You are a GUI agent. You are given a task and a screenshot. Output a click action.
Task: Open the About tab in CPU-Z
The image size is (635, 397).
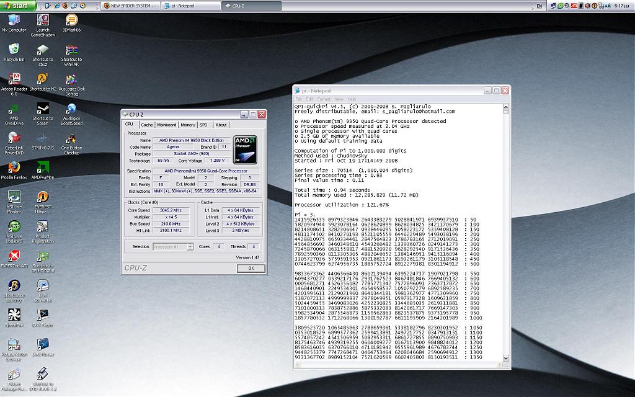click(221, 125)
